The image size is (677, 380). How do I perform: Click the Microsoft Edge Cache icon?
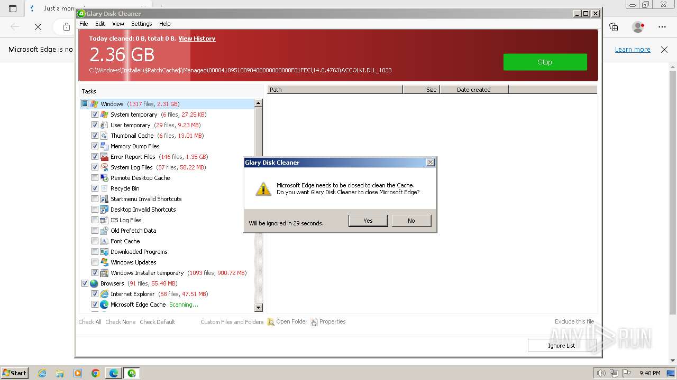click(104, 305)
